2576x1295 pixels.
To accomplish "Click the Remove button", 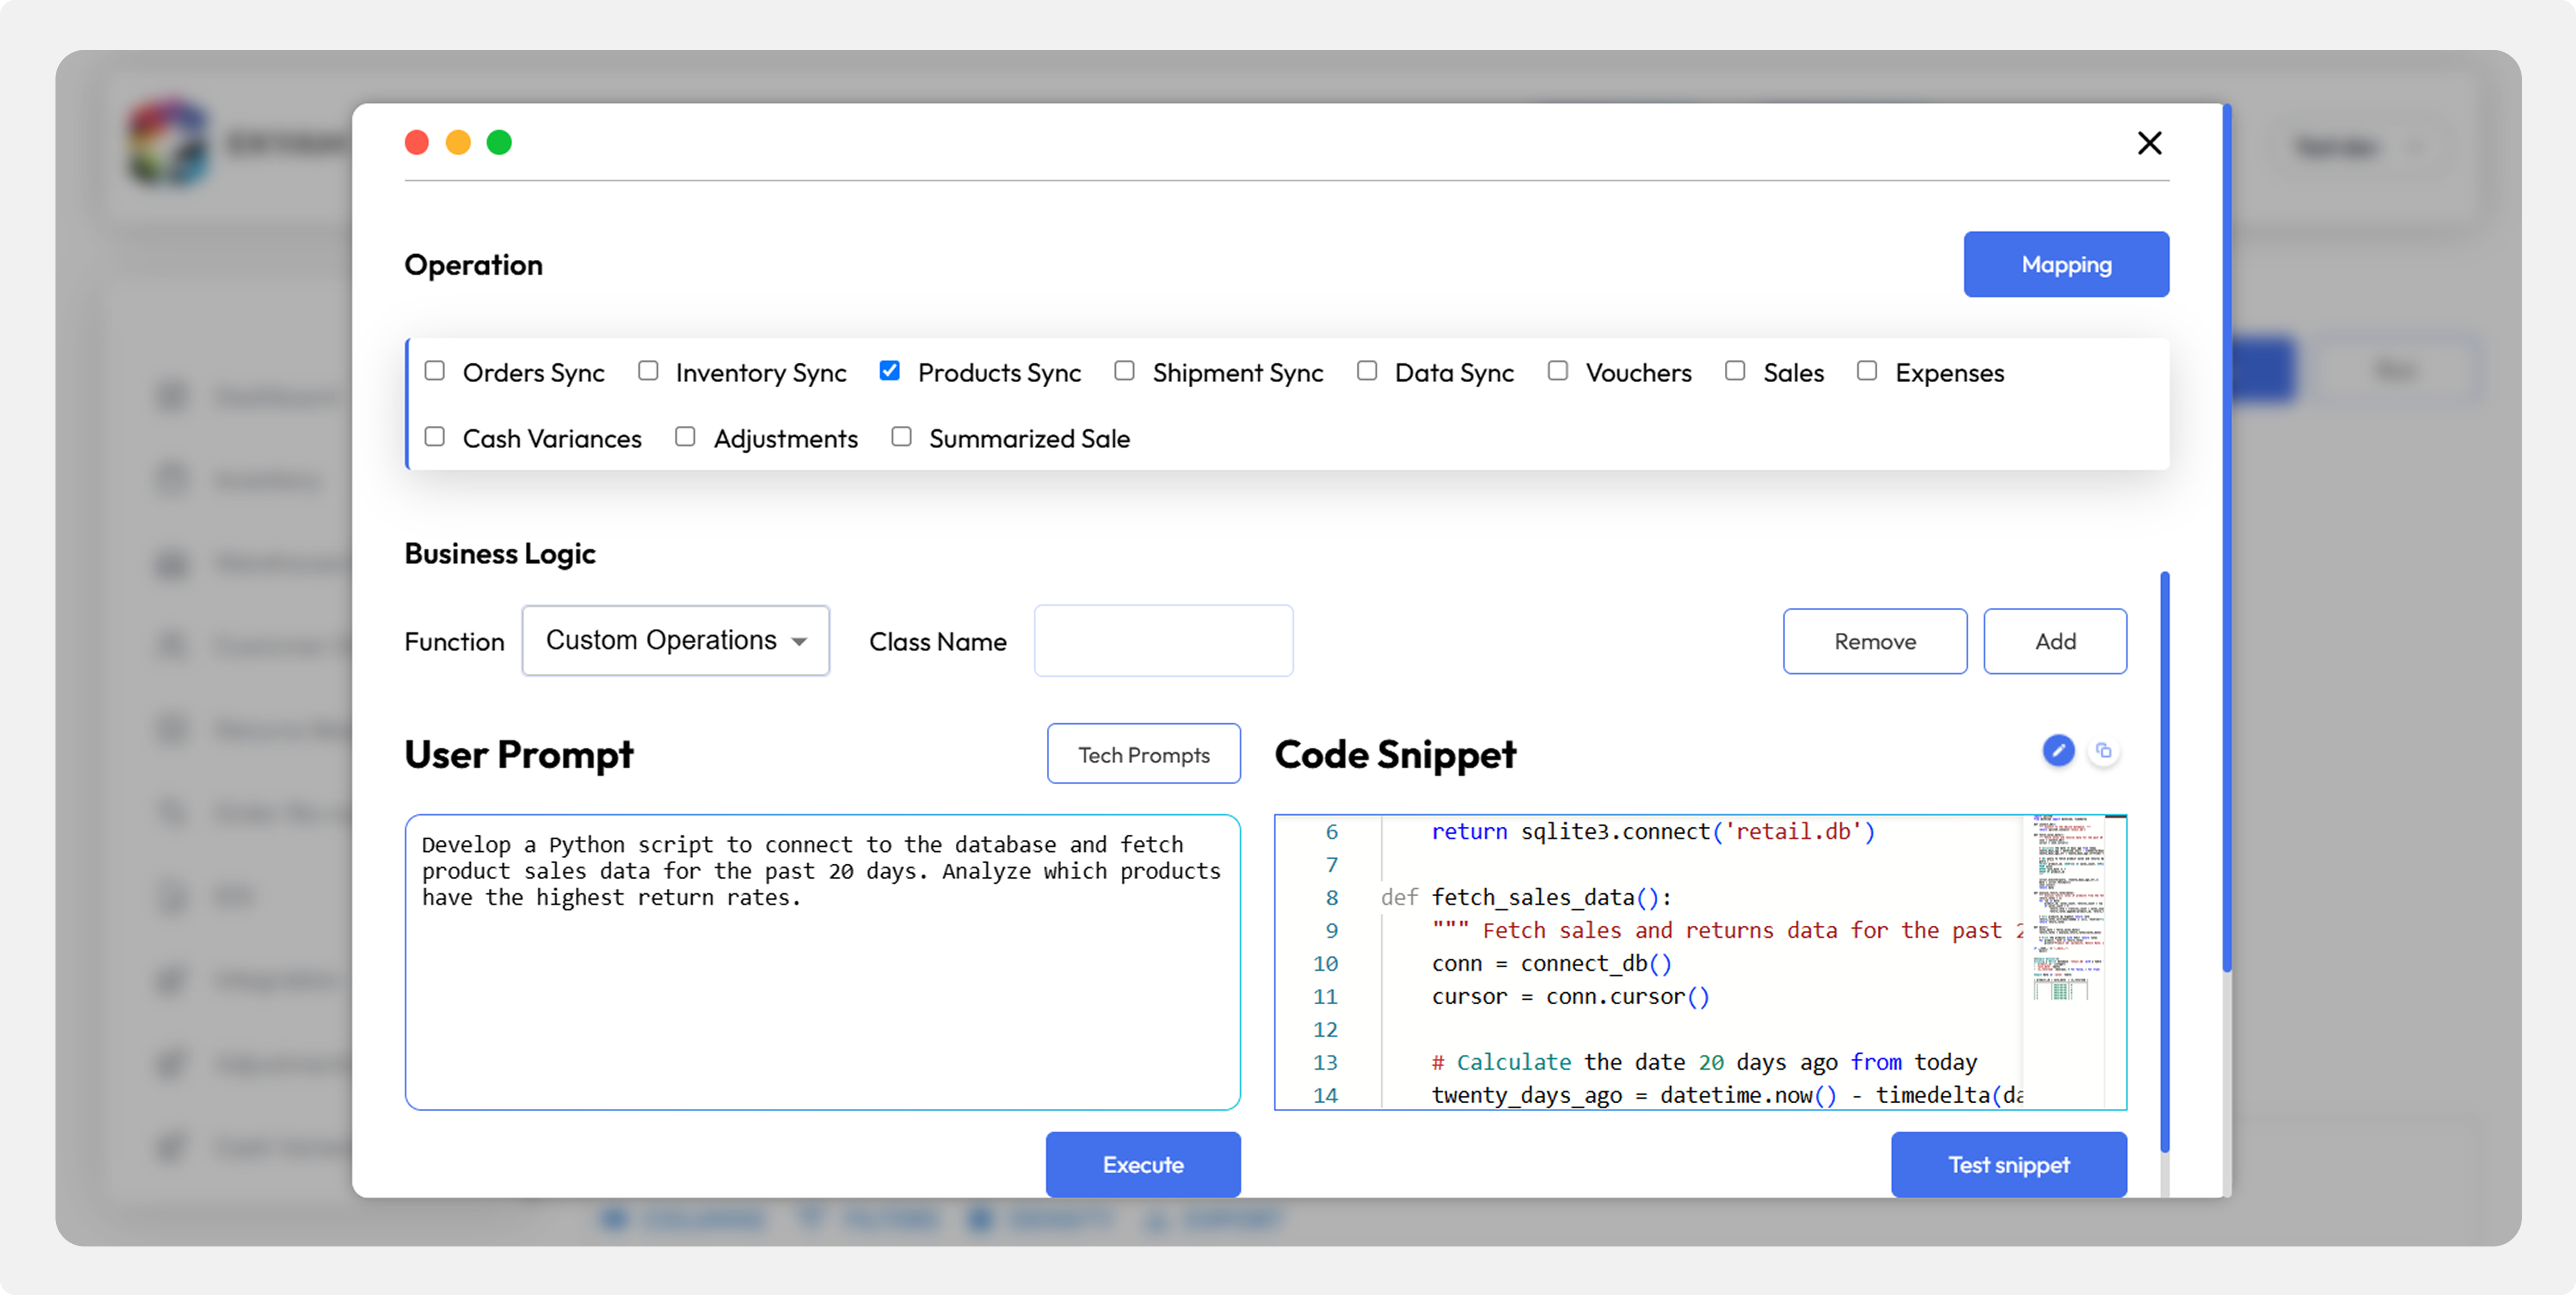I will coord(1874,641).
